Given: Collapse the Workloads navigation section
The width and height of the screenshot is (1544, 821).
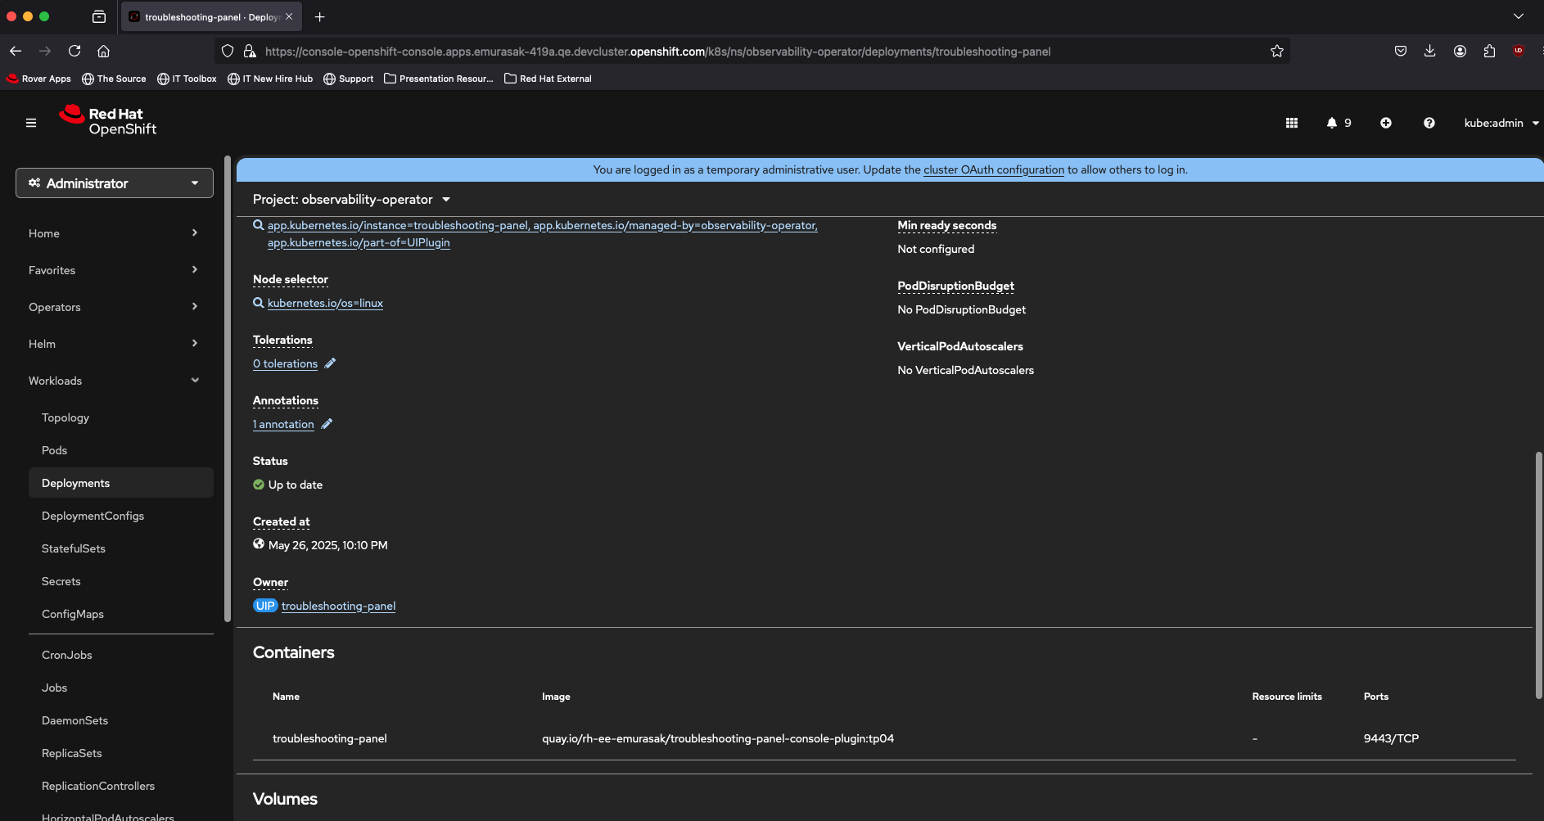Looking at the screenshot, I should point(114,381).
